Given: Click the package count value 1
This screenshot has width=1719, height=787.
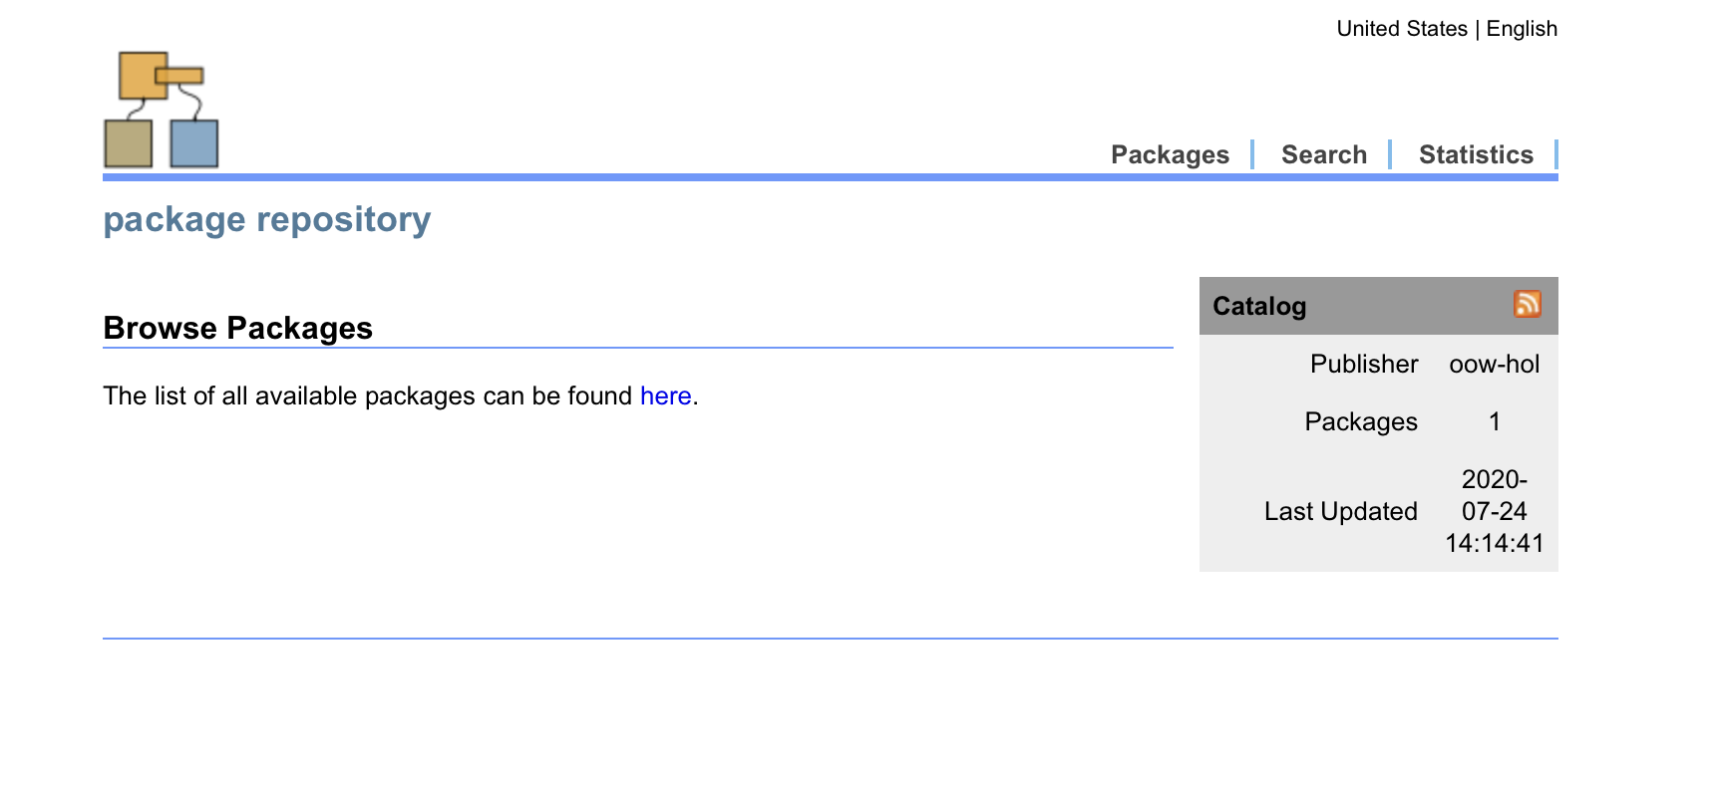Looking at the screenshot, I should click(1494, 422).
